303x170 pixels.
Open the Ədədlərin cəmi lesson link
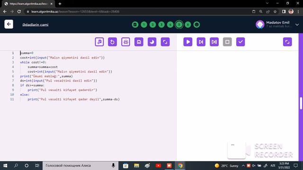tap(36, 25)
